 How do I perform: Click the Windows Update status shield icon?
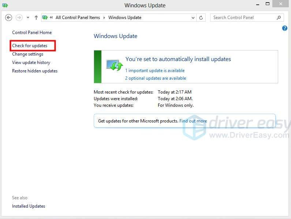coord(114,65)
